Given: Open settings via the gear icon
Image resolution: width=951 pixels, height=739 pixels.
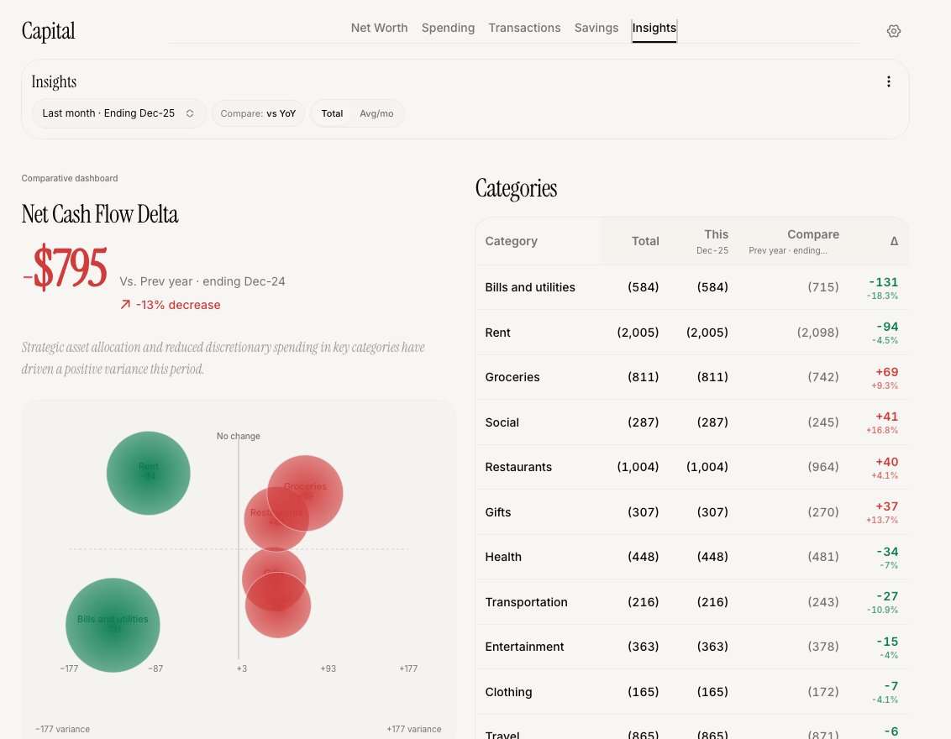Looking at the screenshot, I should tap(893, 31).
